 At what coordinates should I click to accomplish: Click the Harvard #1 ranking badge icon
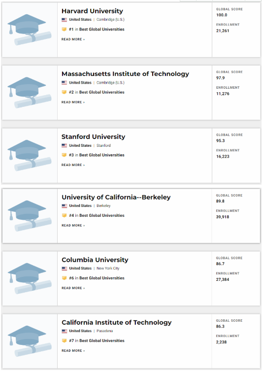[x=64, y=29]
